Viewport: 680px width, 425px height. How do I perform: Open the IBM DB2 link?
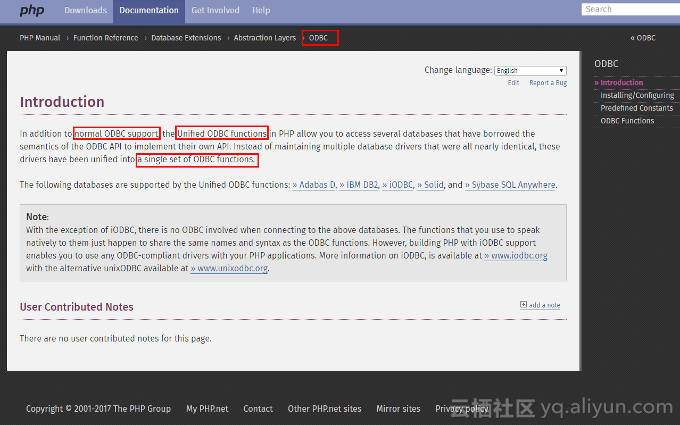point(359,185)
